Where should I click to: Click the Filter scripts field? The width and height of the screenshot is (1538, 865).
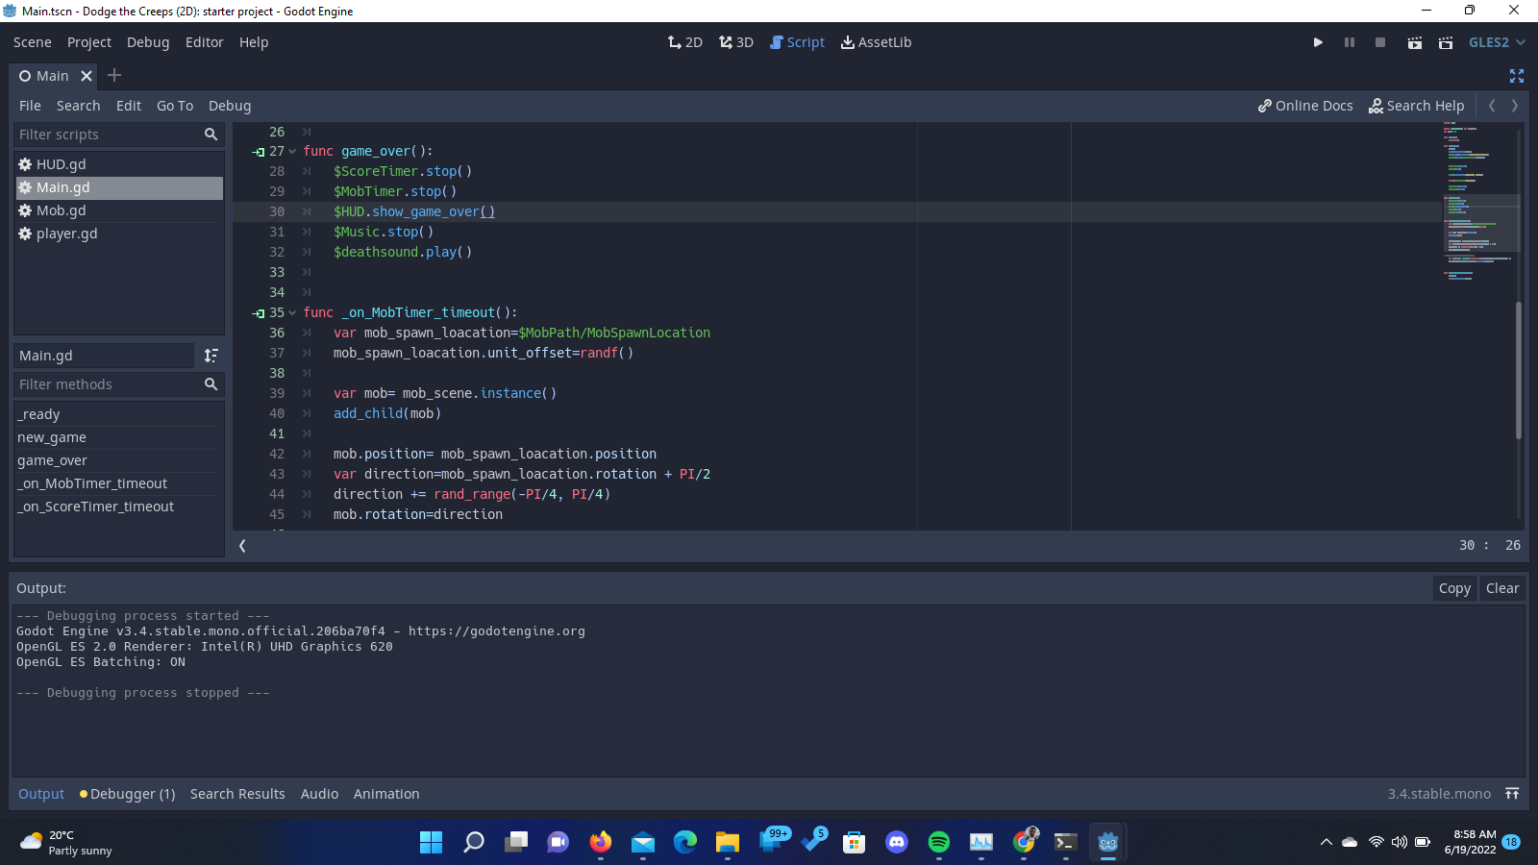118,135
